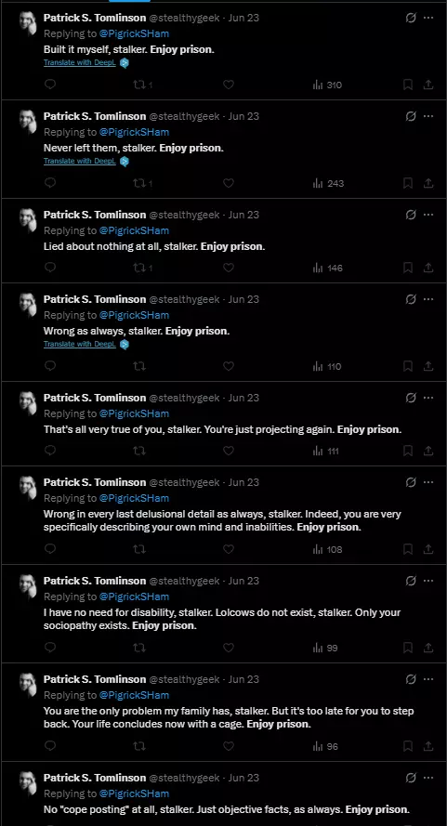Reply to the 'Built it myself' tweet
This screenshot has height=826, width=447.
[50, 85]
